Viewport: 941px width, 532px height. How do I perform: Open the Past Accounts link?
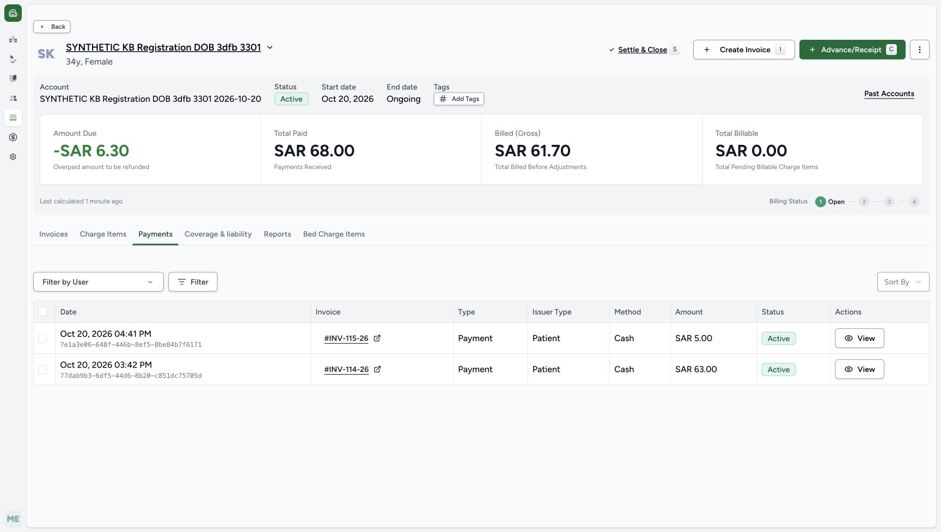coord(889,94)
